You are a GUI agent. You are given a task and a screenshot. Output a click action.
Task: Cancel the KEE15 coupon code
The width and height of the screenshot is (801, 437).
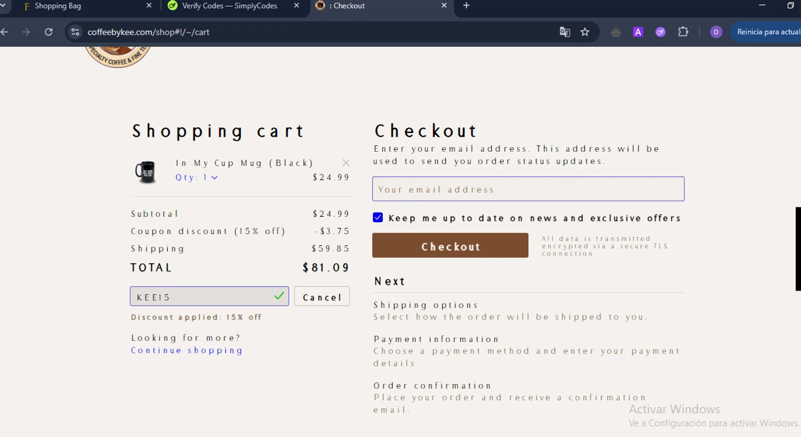tap(322, 296)
